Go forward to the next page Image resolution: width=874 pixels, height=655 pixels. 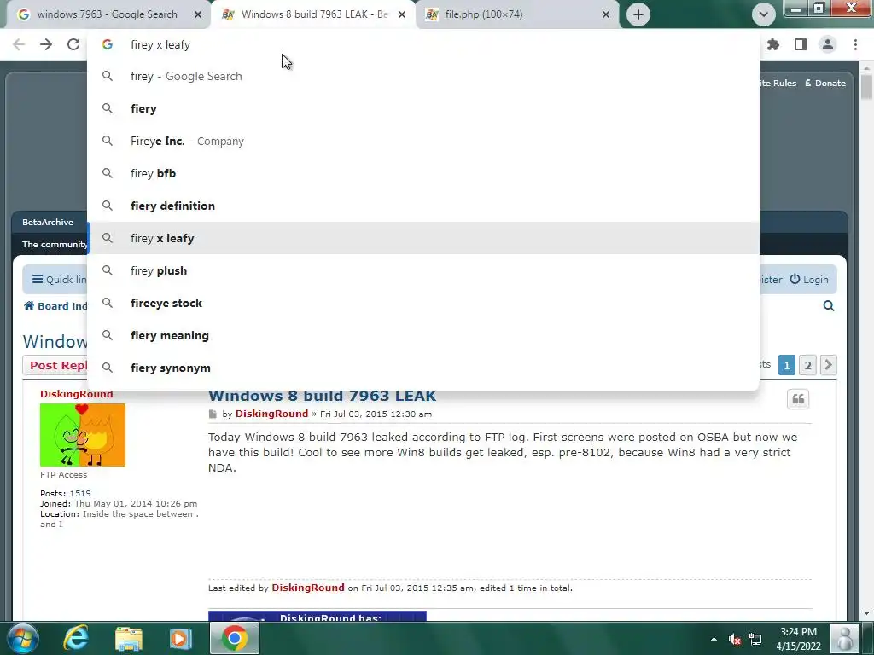click(x=46, y=44)
